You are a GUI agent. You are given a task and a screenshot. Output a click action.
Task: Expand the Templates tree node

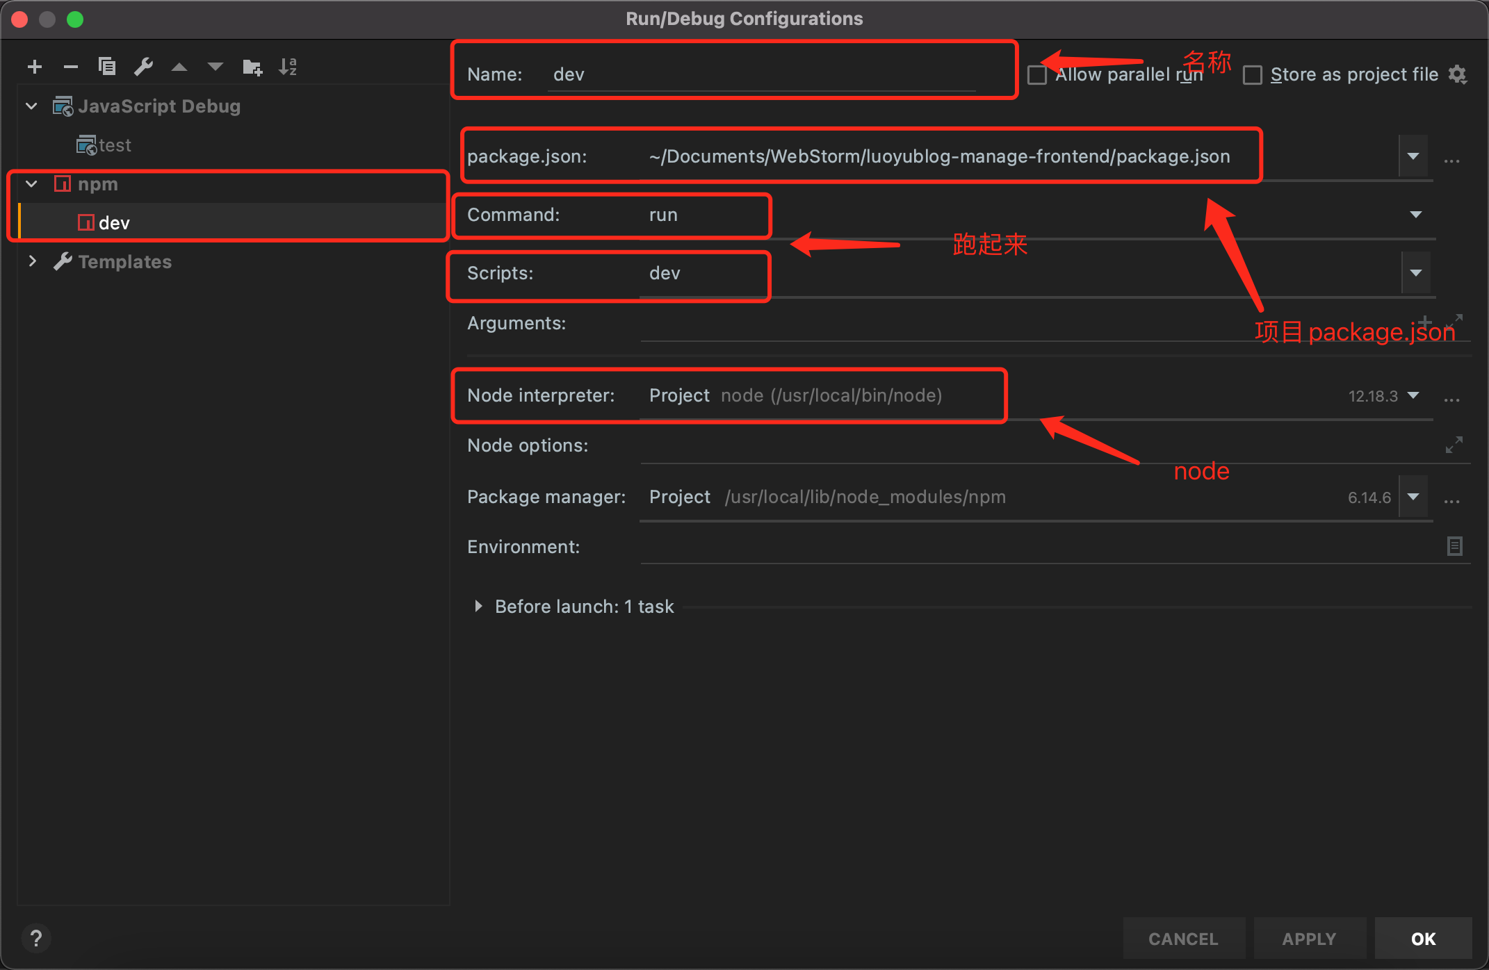coord(32,261)
